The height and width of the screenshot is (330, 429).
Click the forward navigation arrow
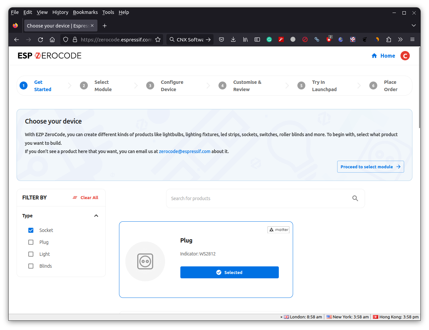[29, 39]
